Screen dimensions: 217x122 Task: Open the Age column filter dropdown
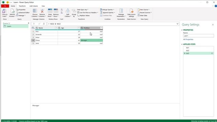tap(79, 28)
